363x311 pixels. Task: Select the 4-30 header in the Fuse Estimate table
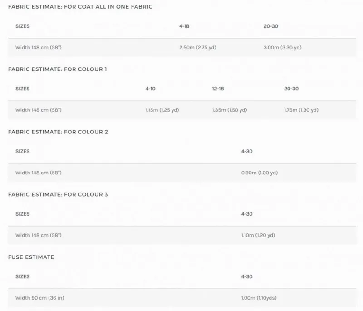pyautogui.click(x=247, y=276)
